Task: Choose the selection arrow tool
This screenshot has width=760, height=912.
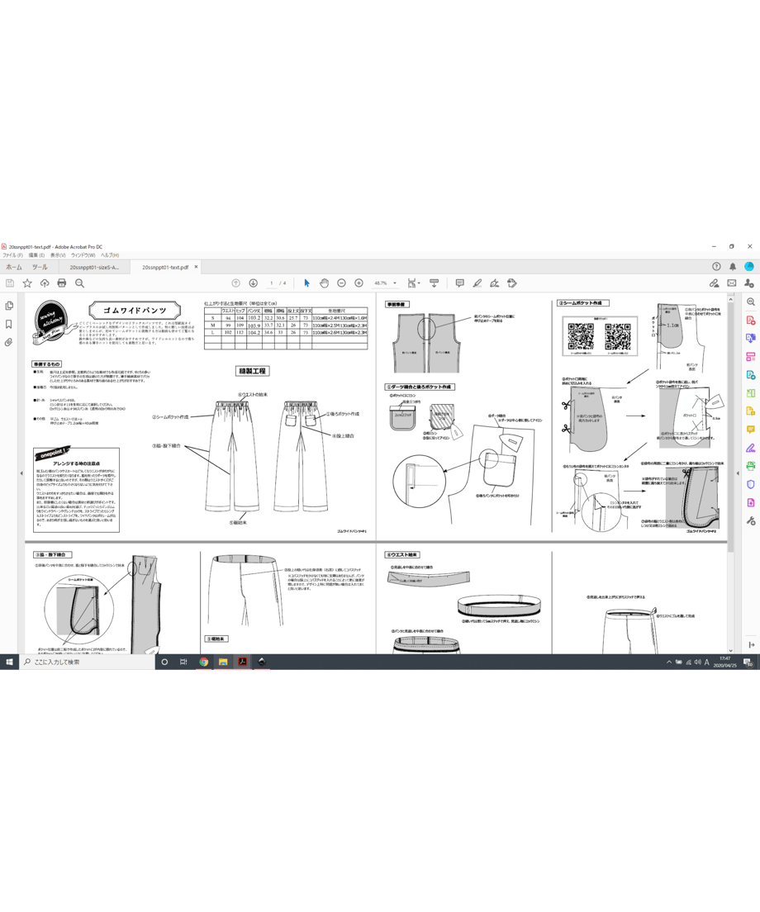Action: coord(306,283)
